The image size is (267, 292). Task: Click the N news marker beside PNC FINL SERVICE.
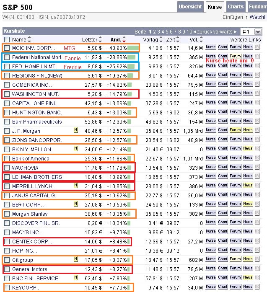click(x=75, y=277)
